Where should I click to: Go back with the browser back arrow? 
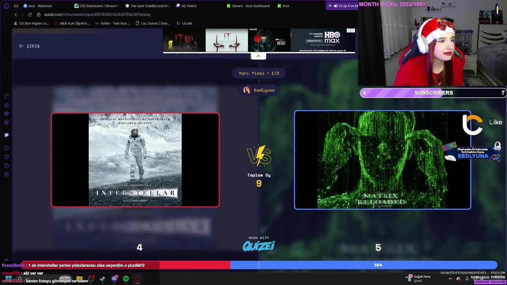[16, 15]
